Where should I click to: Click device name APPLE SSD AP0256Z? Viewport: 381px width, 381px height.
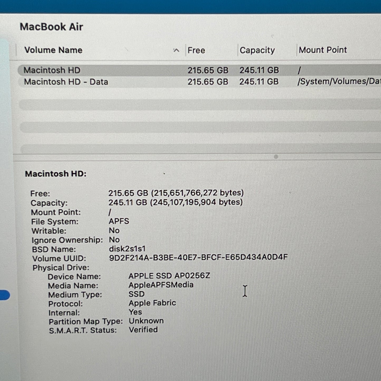point(169,276)
